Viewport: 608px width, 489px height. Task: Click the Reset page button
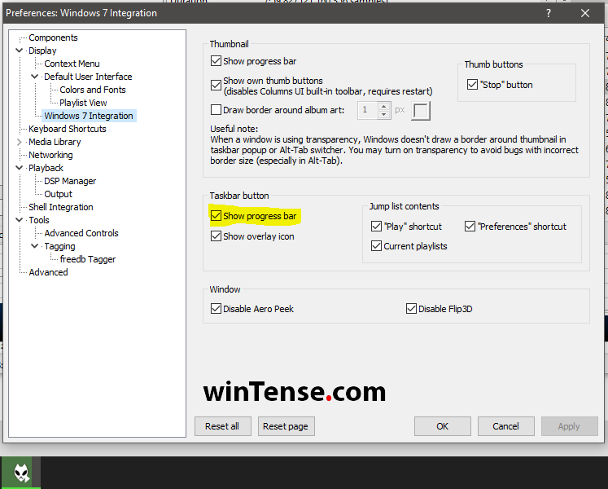tap(287, 426)
